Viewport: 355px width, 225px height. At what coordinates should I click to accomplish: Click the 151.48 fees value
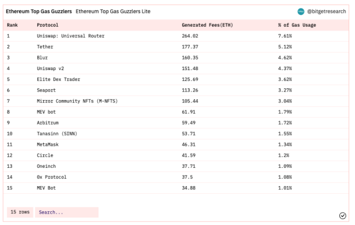tap(190, 68)
